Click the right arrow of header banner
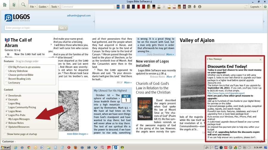The height and width of the screenshot is (150, 268). (264, 21)
